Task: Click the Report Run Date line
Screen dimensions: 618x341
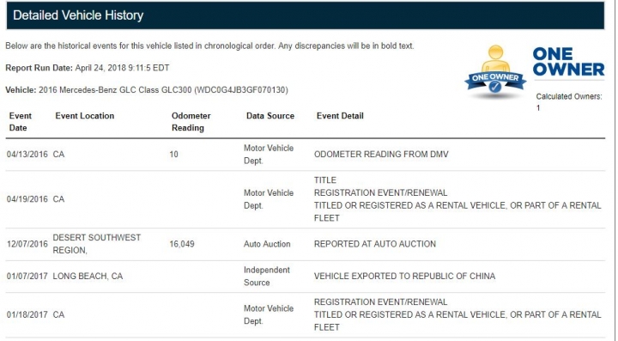Action: pyautogui.click(x=88, y=68)
